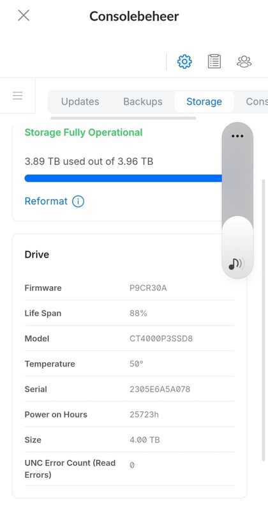268x511 pixels.
Task: Click the horizontal tab scrollbar
Action: click(x=123, y=118)
